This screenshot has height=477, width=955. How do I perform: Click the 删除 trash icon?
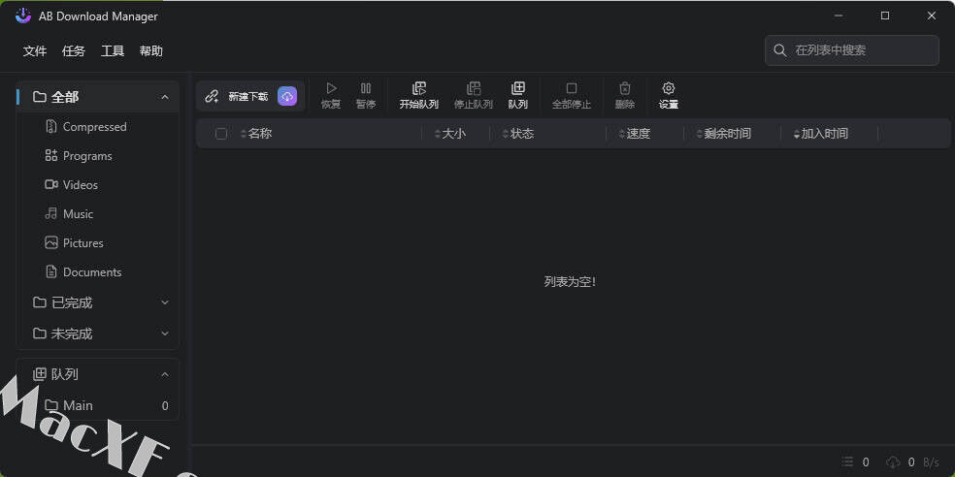625,89
